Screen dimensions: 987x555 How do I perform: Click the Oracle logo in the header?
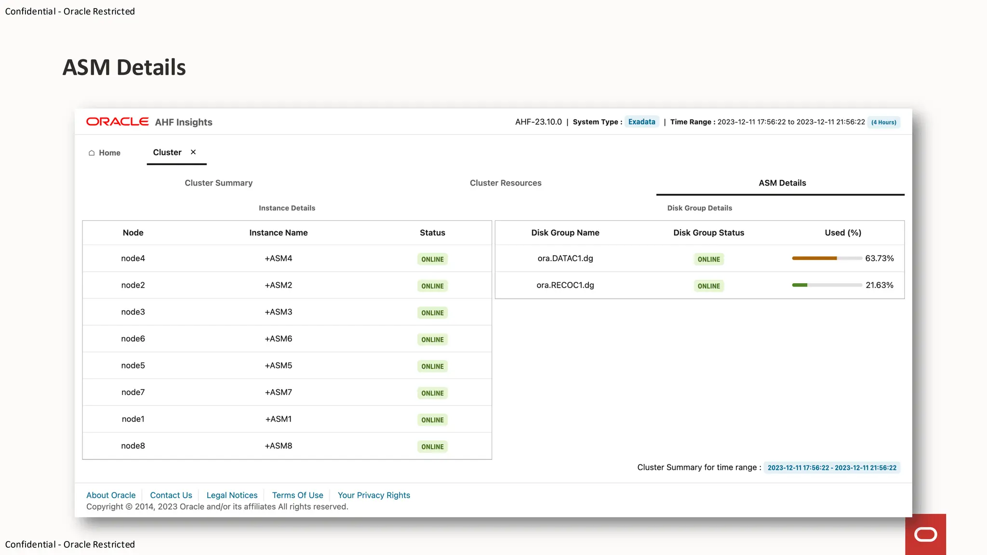[118, 122]
